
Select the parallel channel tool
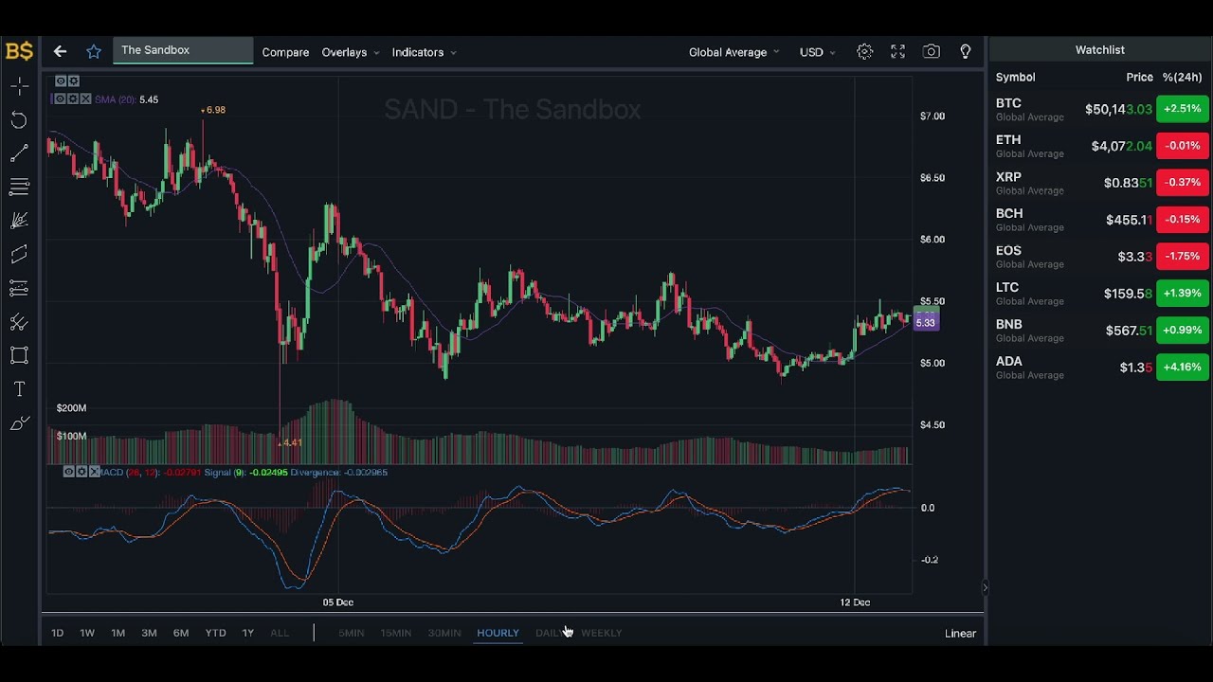[x=19, y=254]
